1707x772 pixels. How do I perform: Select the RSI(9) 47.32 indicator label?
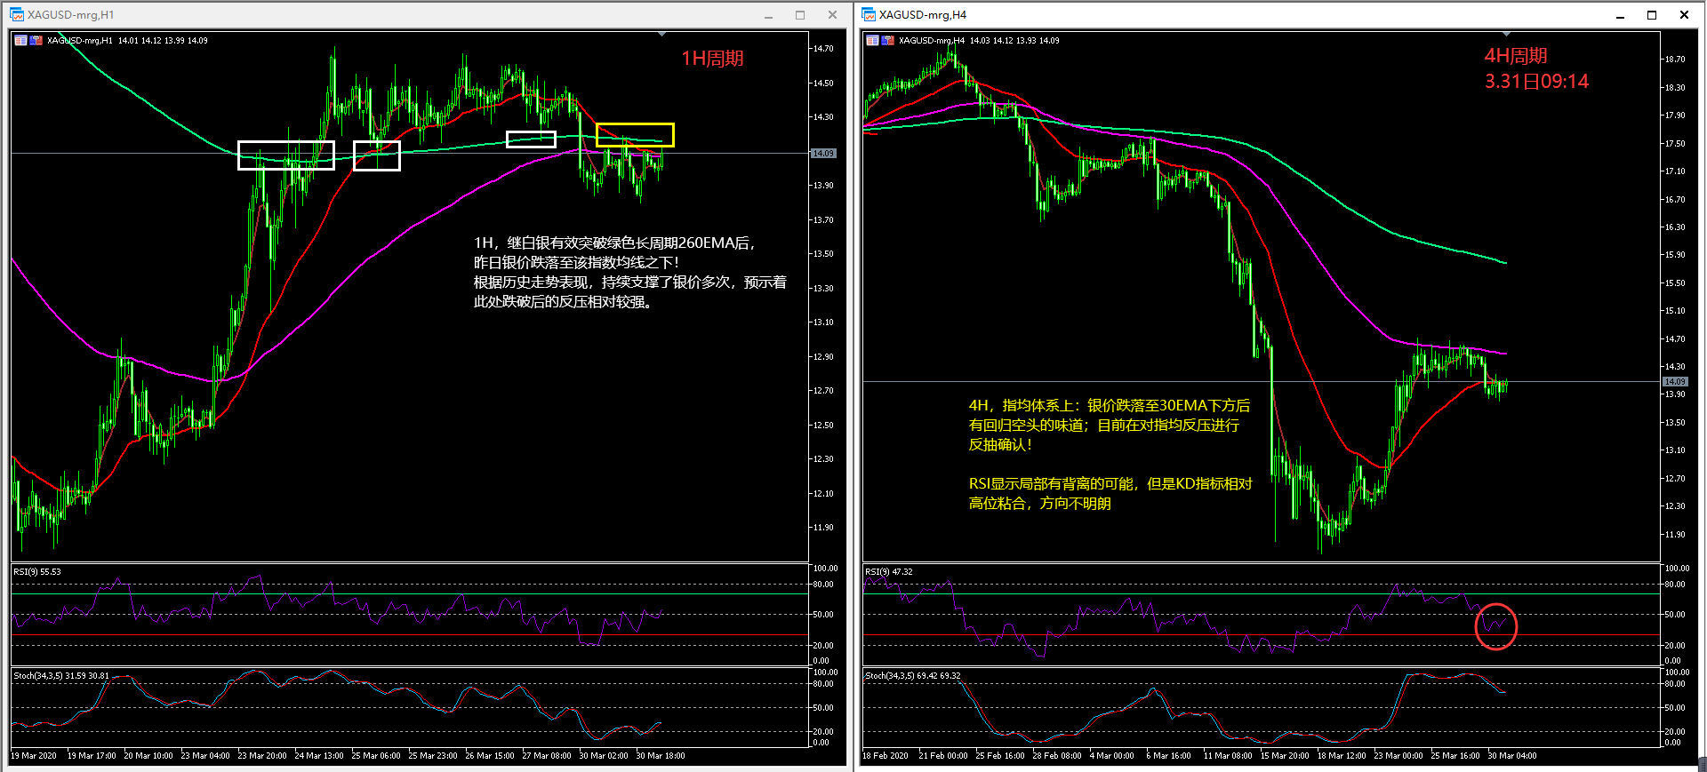pyautogui.click(x=889, y=572)
